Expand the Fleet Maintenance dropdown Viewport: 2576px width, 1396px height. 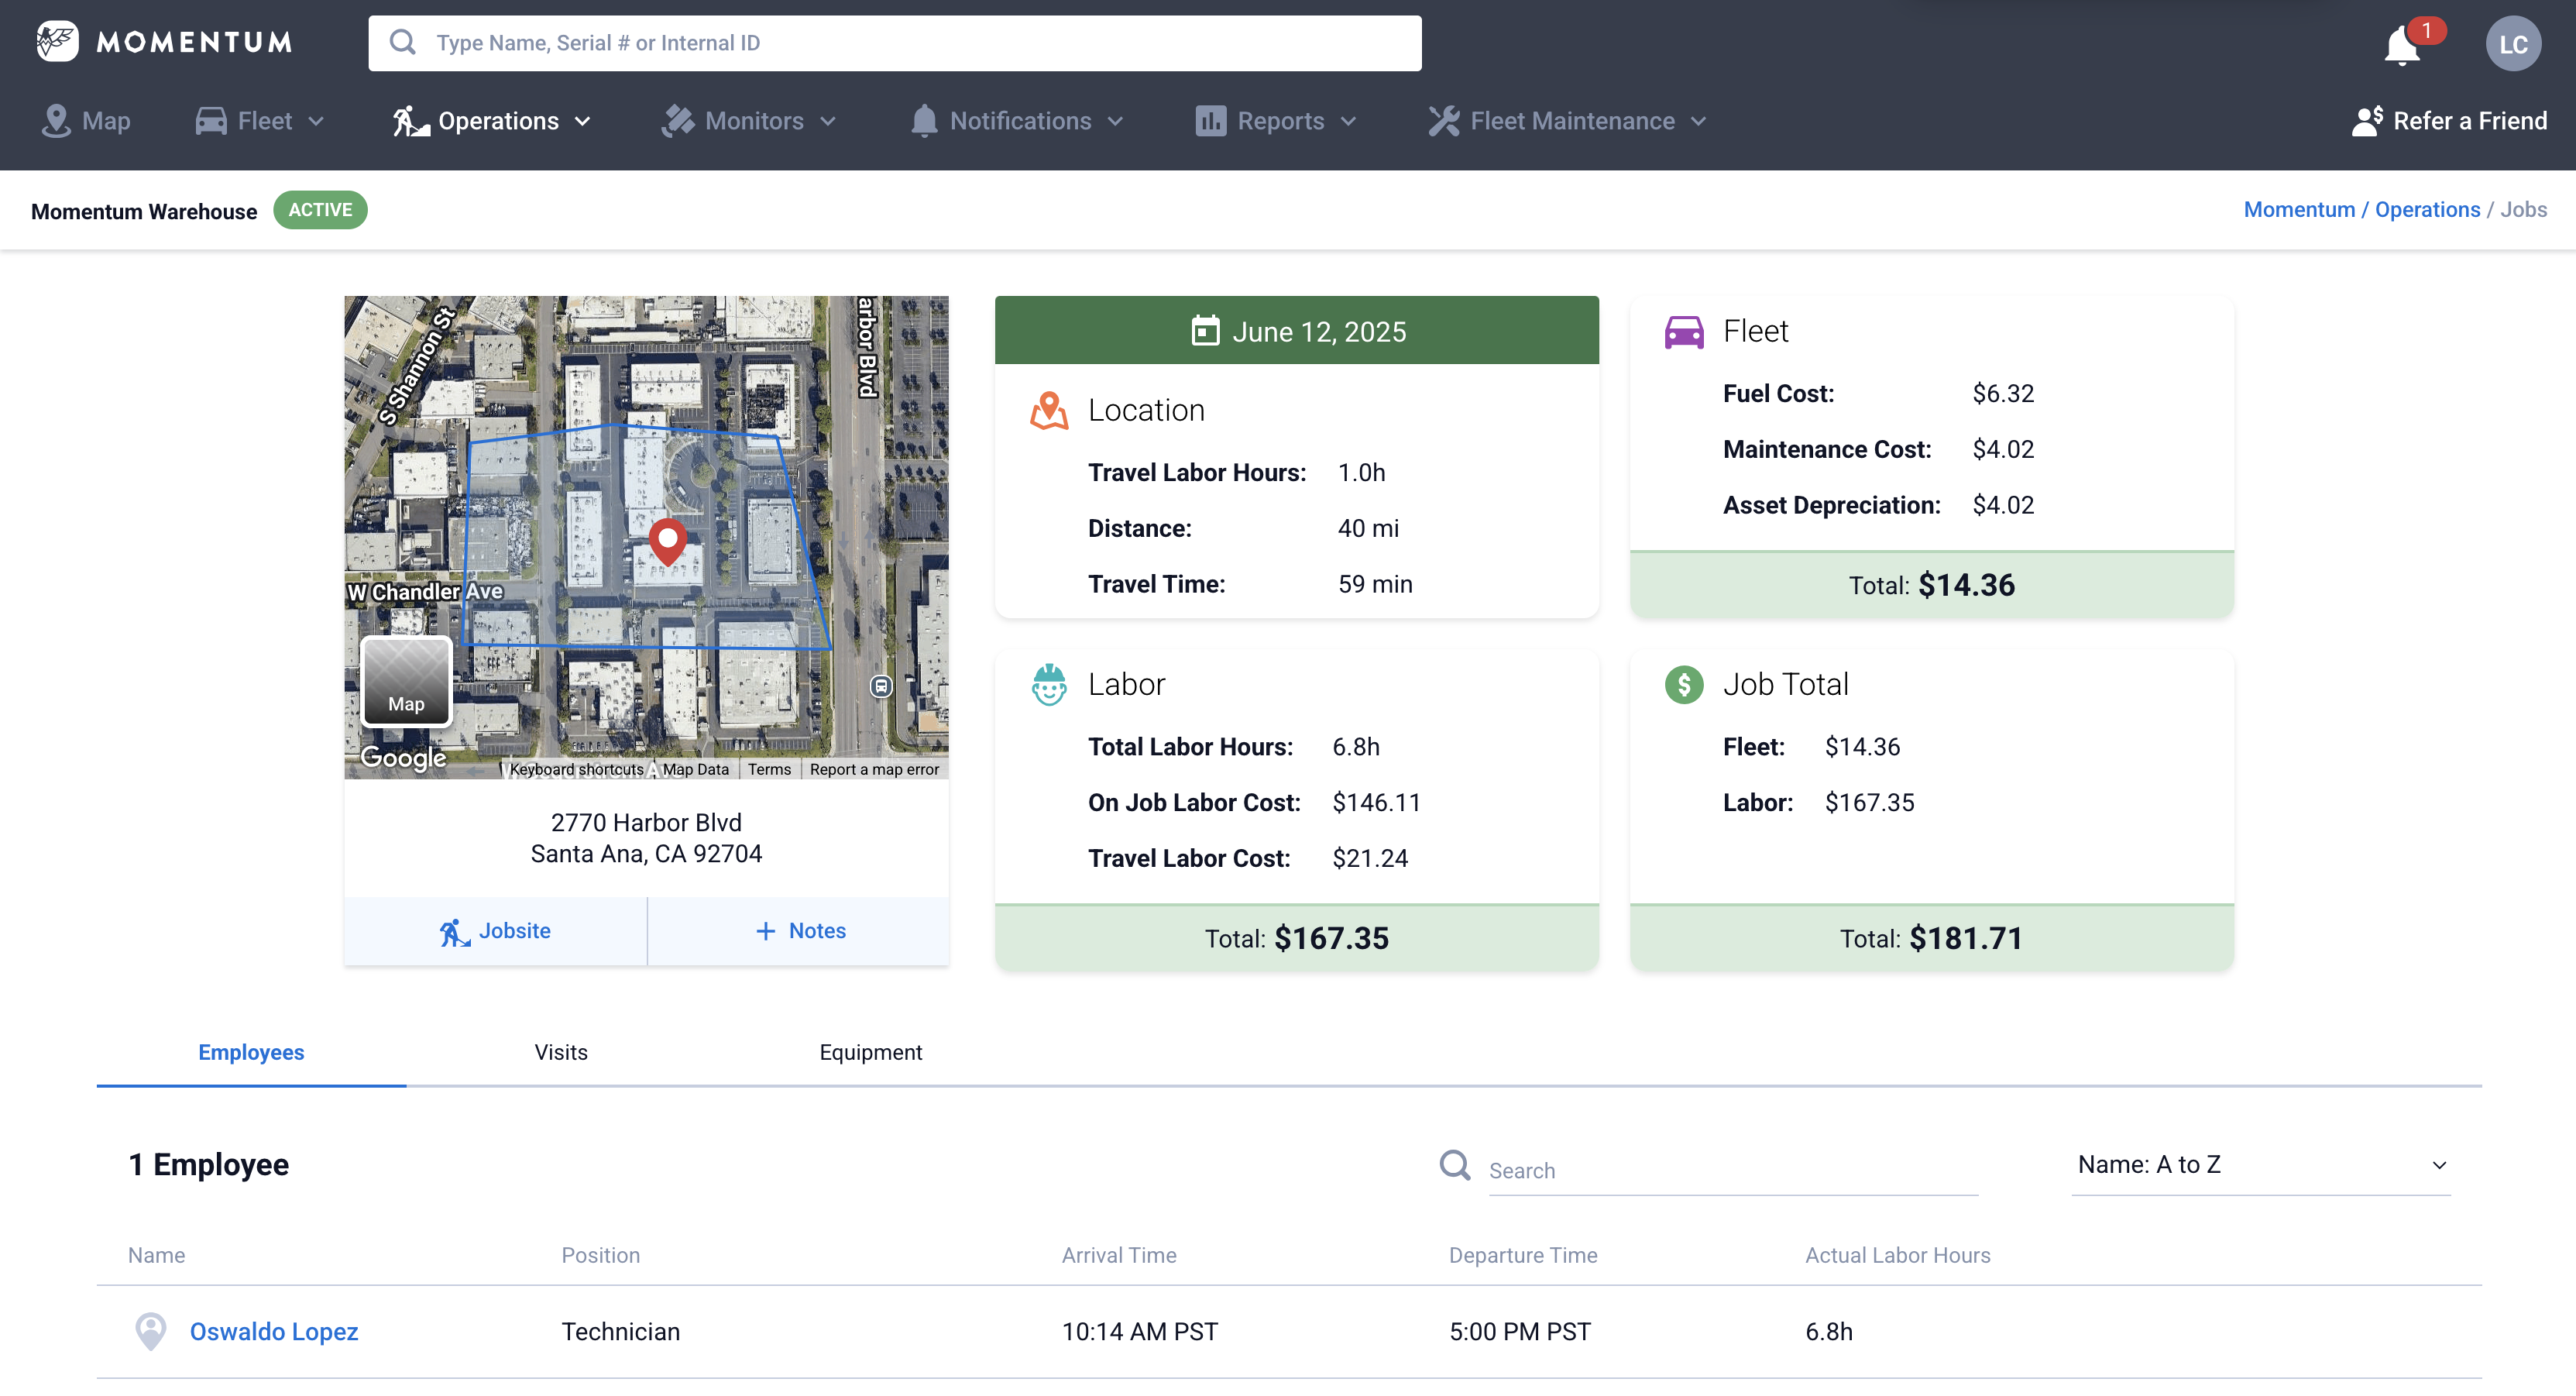click(1567, 121)
